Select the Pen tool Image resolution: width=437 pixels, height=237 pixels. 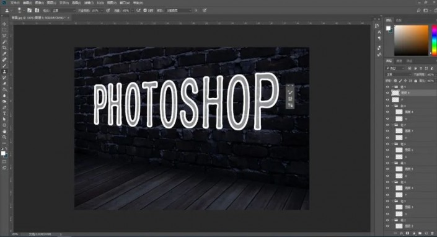click(4, 107)
